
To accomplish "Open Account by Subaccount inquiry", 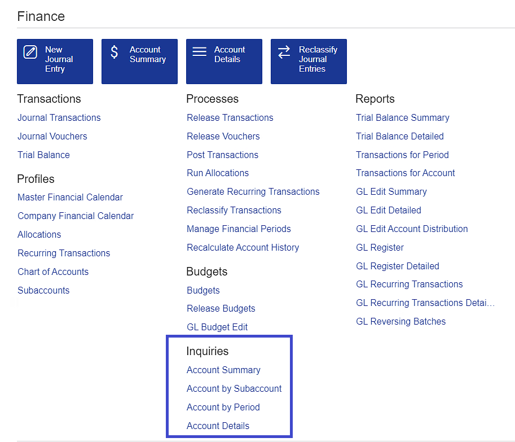I will 234,388.
